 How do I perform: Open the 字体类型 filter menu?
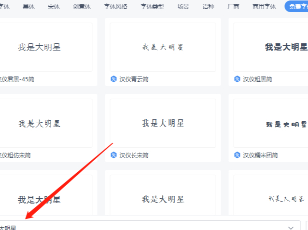152,6
